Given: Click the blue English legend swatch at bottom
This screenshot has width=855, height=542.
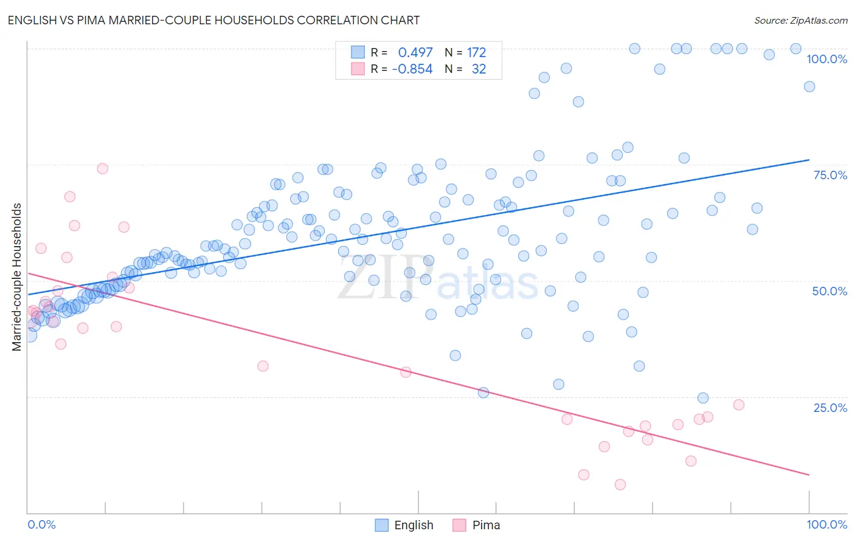Looking at the screenshot, I should coord(381,526).
